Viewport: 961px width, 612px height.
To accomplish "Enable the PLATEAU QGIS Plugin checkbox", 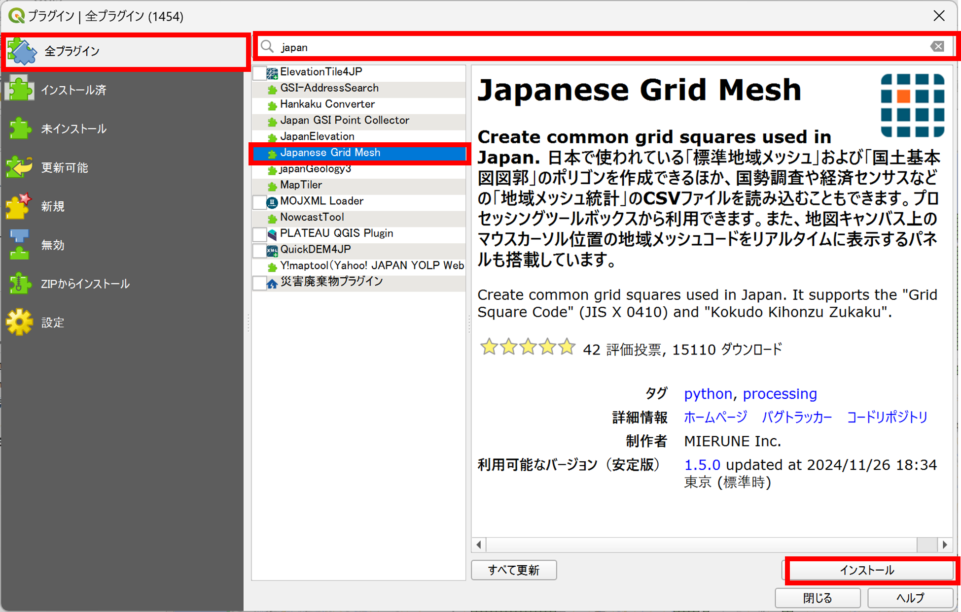I will (259, 234).
